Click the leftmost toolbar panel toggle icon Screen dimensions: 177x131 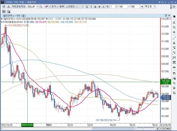click(x=4, y=7)
